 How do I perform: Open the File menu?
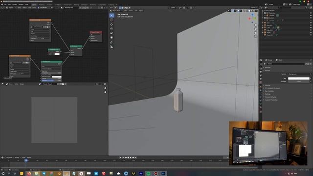[5, 4]
